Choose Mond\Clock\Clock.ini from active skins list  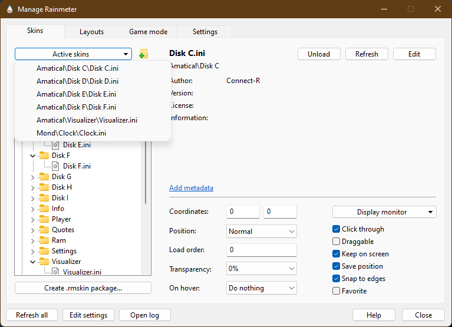click(x=71, y=133)
